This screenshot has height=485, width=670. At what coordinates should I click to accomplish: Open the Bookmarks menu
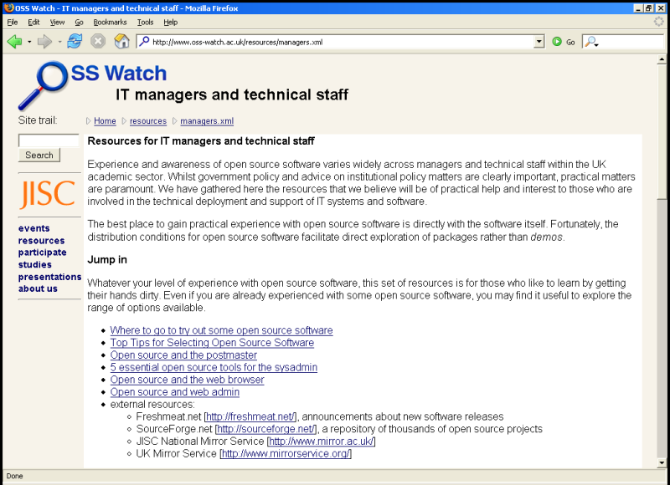(x=110, y=23)
